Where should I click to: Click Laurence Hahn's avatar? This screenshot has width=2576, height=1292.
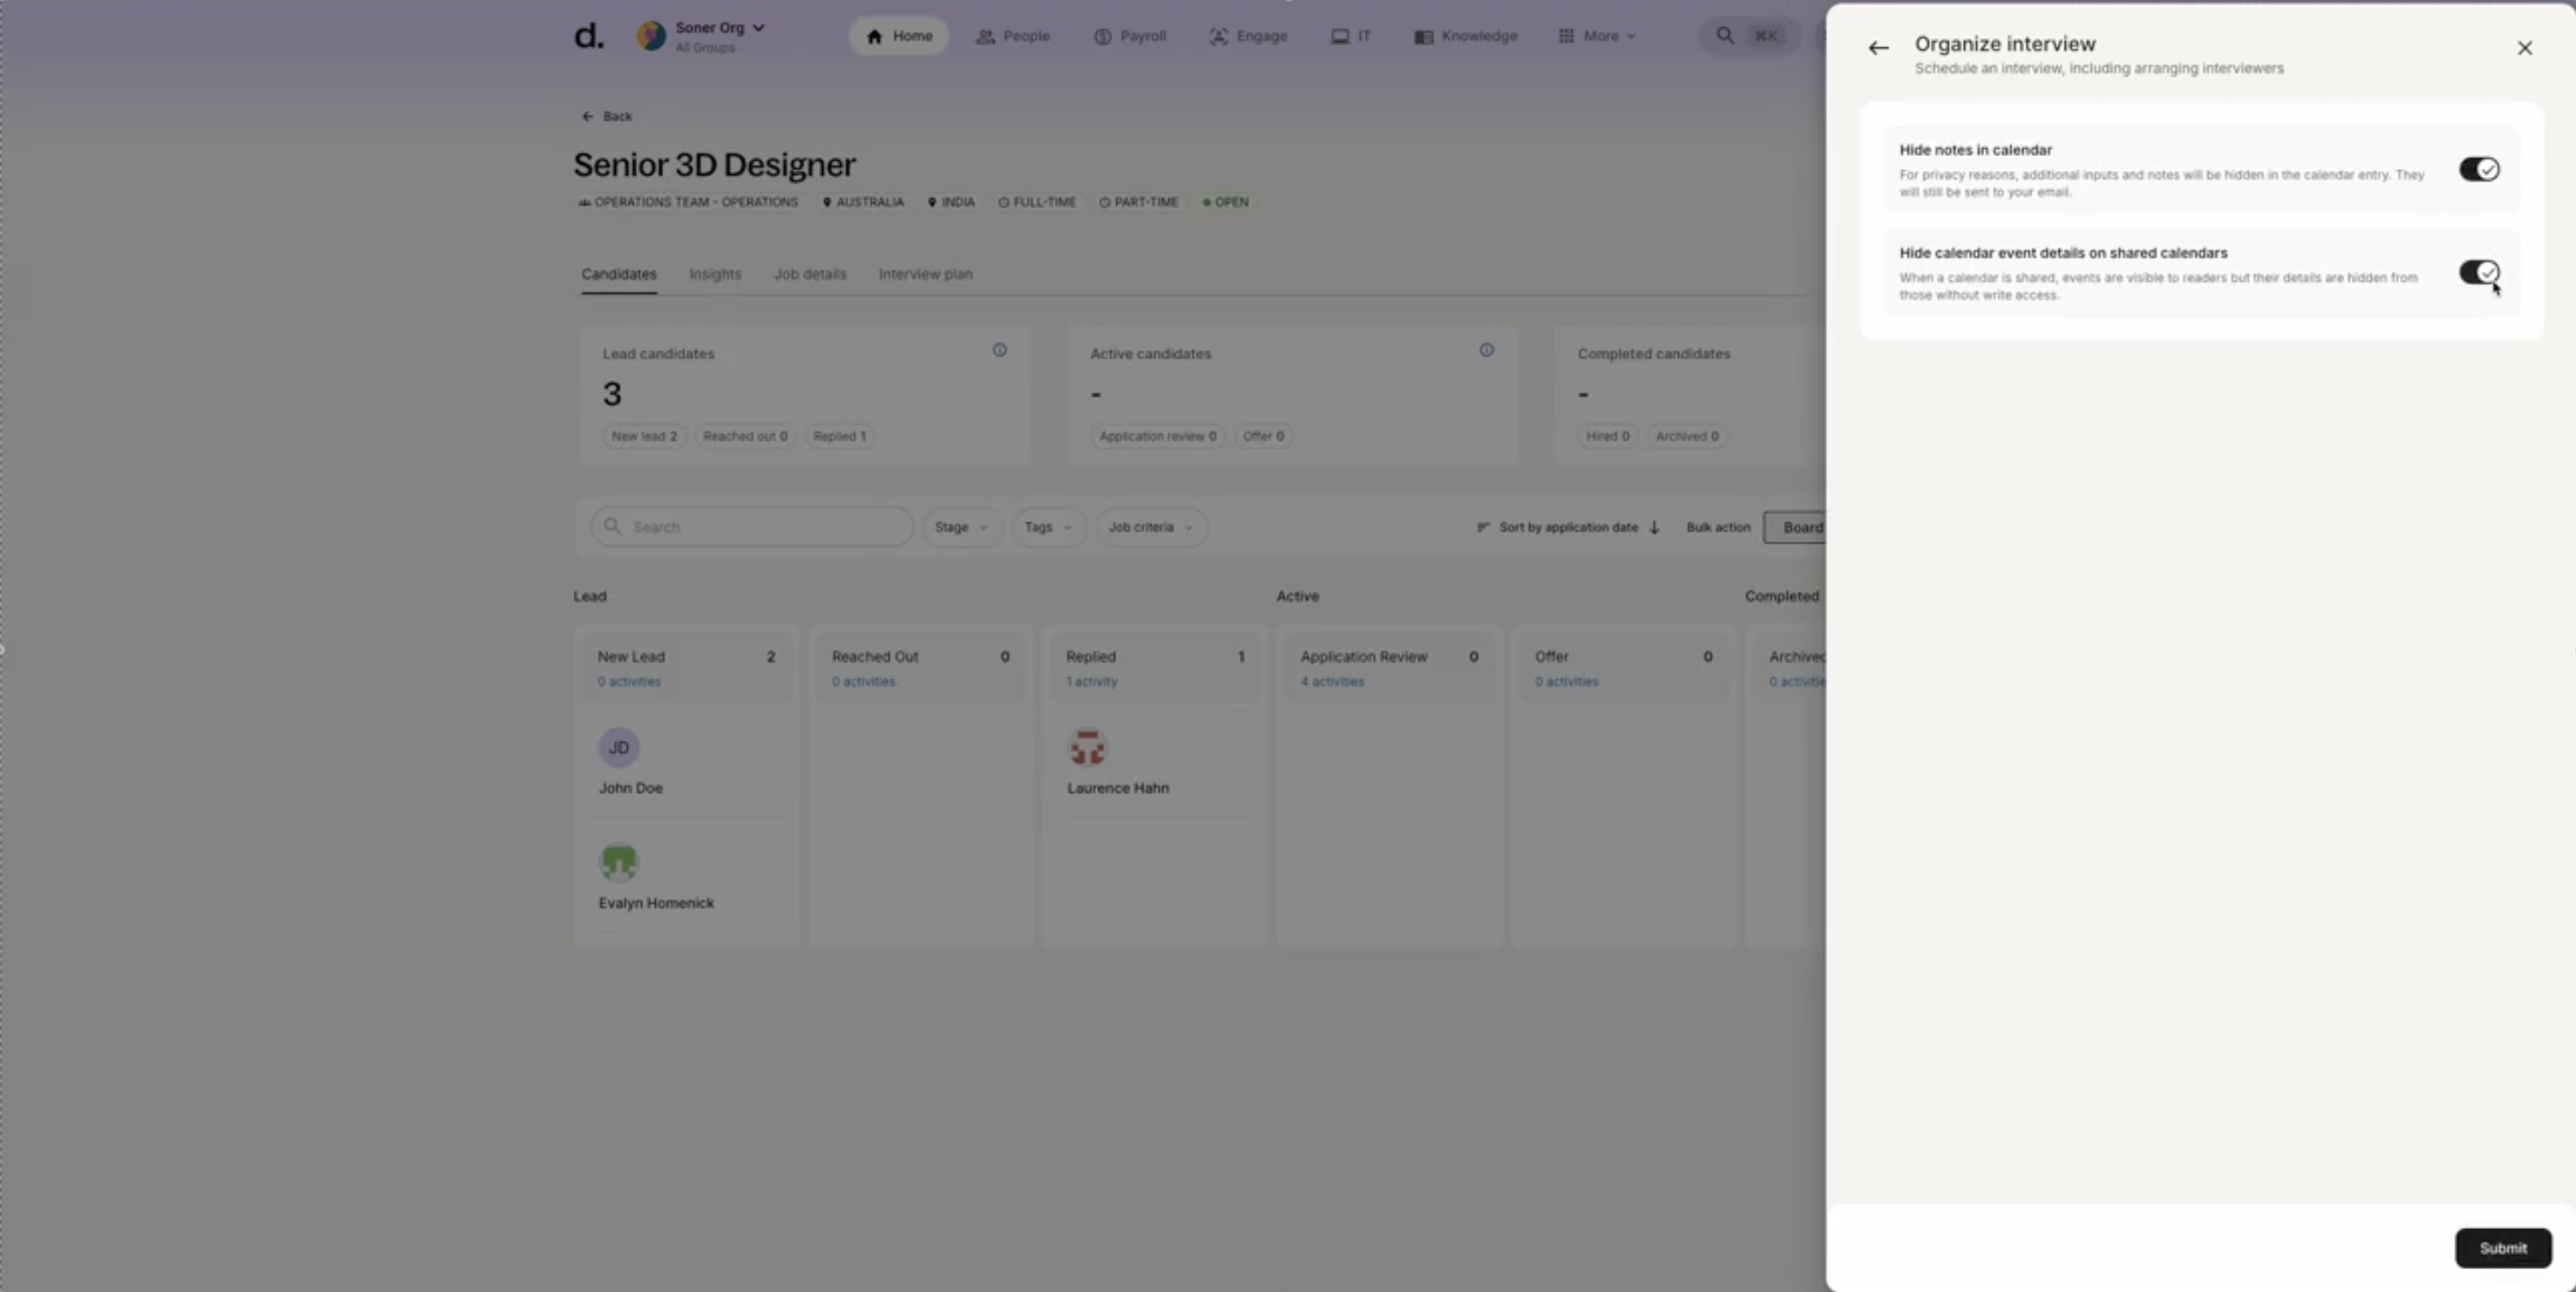click(x=1087, y=747)
